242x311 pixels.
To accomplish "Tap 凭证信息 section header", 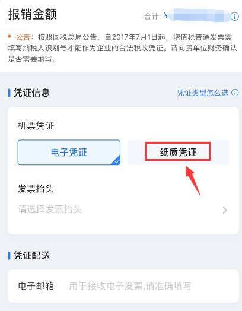I will click(31, 93).
